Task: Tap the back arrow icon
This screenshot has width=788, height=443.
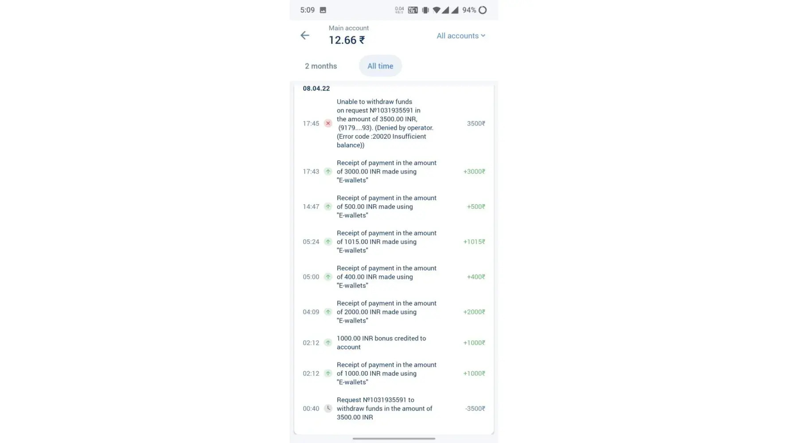Action: point(305,35)
